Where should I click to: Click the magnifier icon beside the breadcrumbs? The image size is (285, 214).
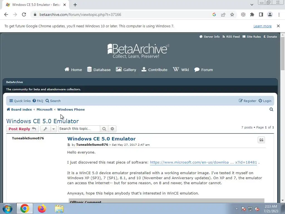pyautogui.click(x=271, y=109)
